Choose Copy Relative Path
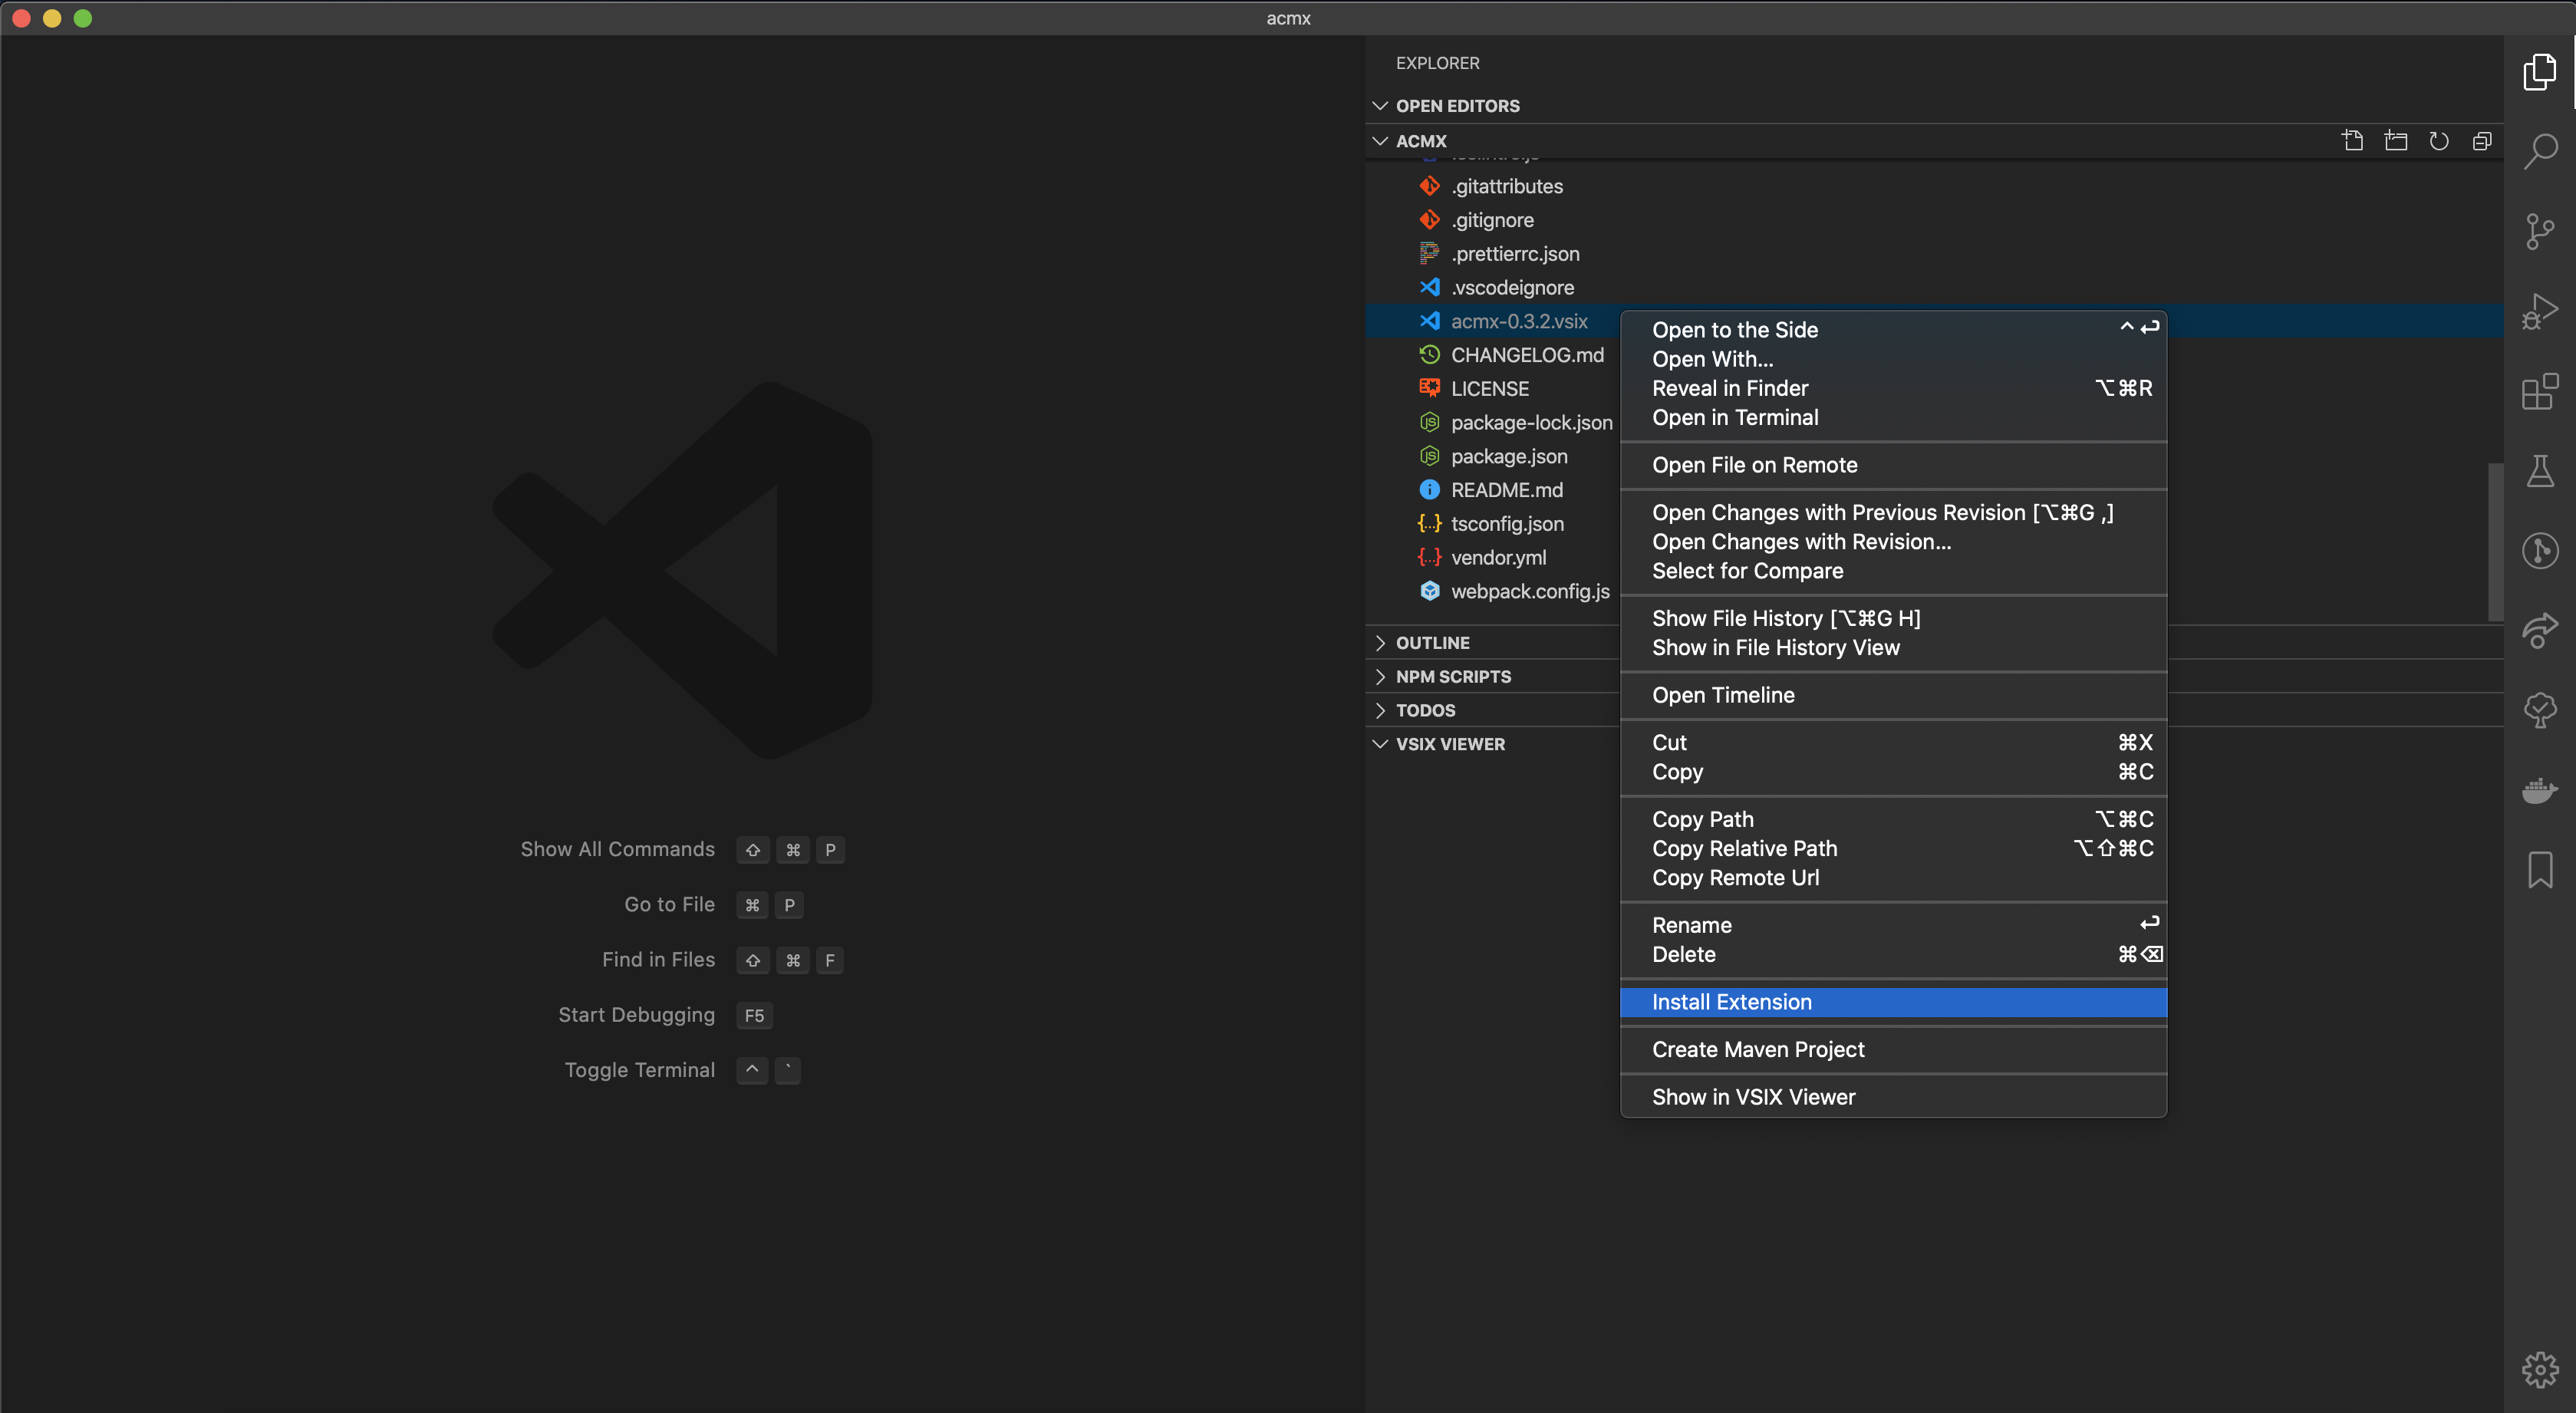Viewport: 2576px width, 1413px height. tap(1893, 849)
